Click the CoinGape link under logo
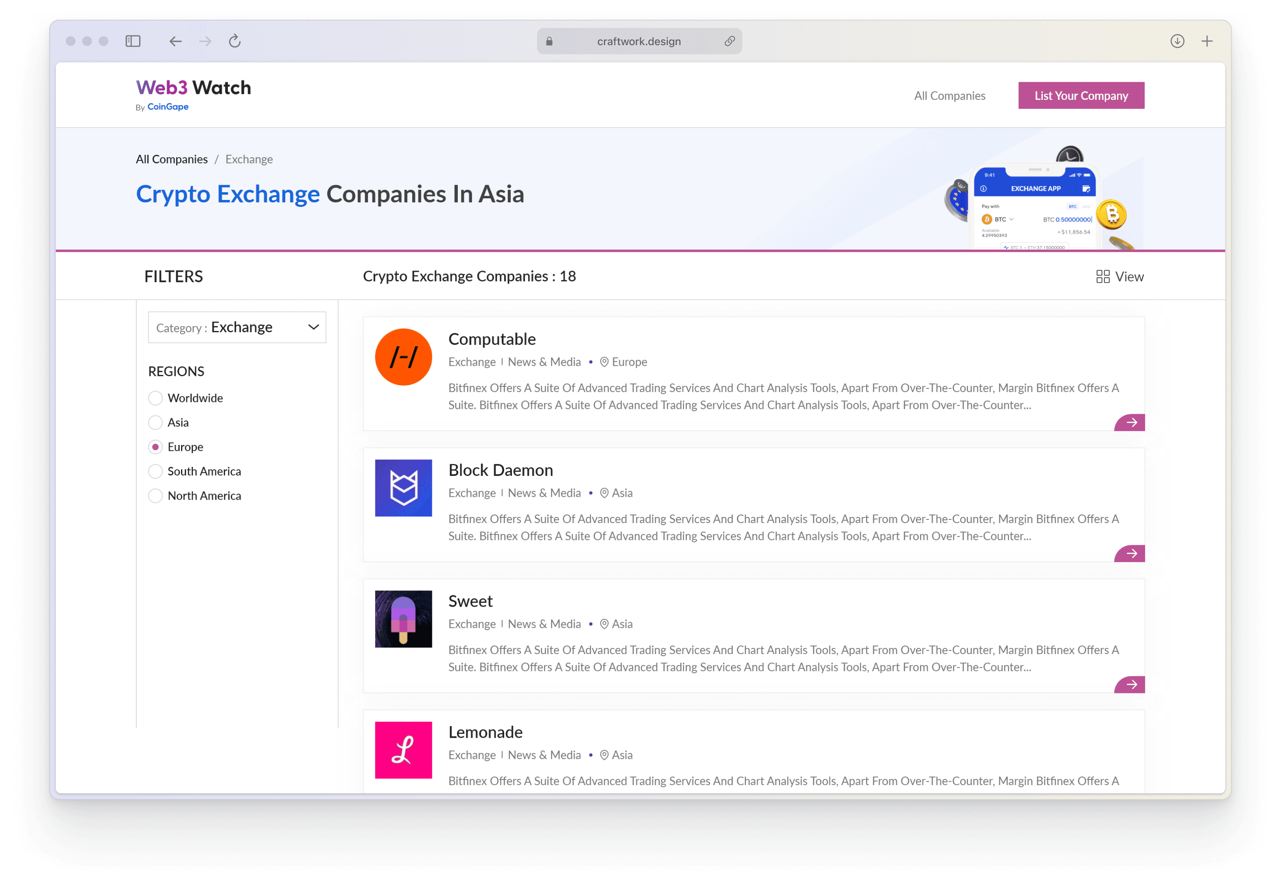 pos(168,107)
